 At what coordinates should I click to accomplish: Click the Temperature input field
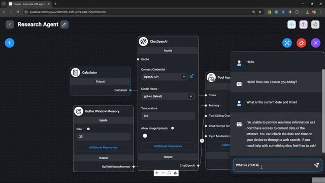point(168,116)
